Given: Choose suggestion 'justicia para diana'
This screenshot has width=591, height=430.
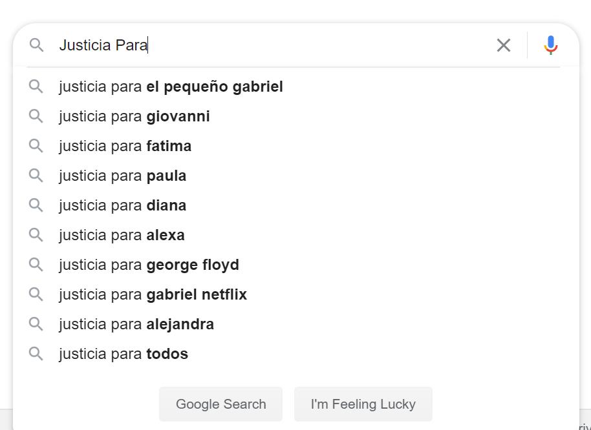Looking at the screenshot, I should tap(122, 205).
